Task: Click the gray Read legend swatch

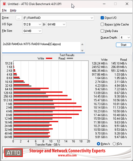Action: [x=70, y=58]
